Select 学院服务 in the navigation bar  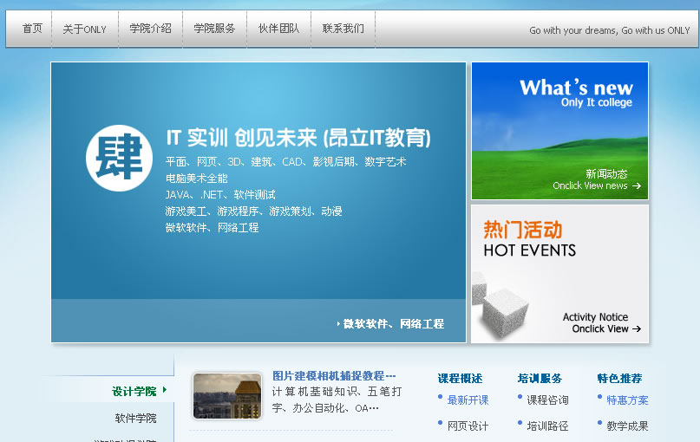pyautogui.click(x=214, y=29)
